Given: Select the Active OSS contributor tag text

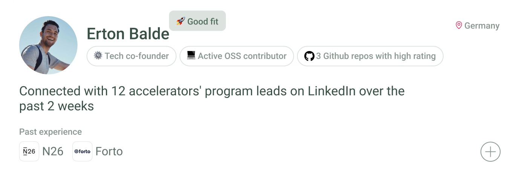Looking at the screenshot, I should (242, 56).
